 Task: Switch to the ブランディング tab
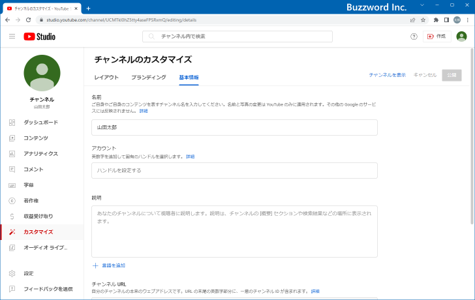[149, 78]
